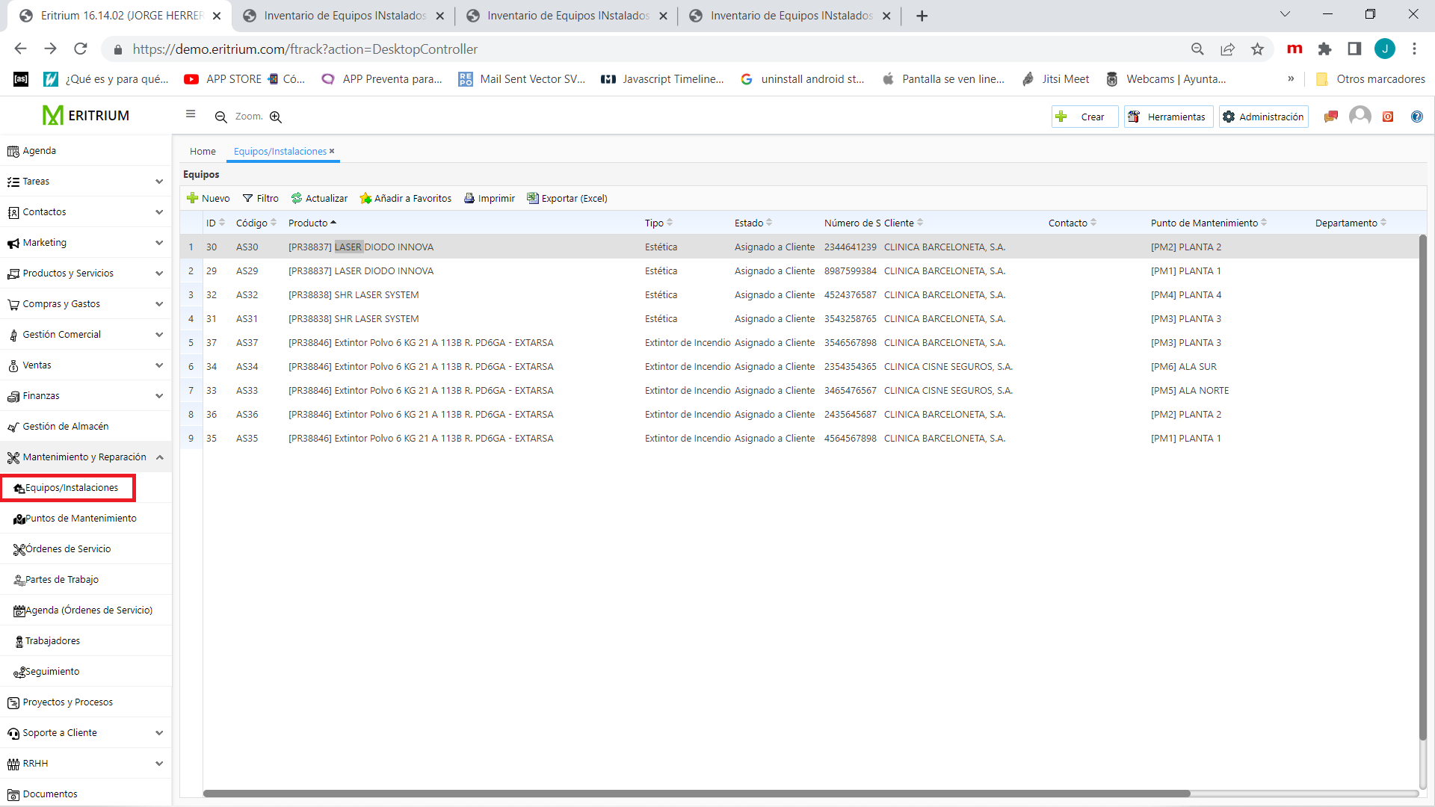This screenshot has width=1435, height=807.
Task: Sort by ID column header
Action: (215, 223)
